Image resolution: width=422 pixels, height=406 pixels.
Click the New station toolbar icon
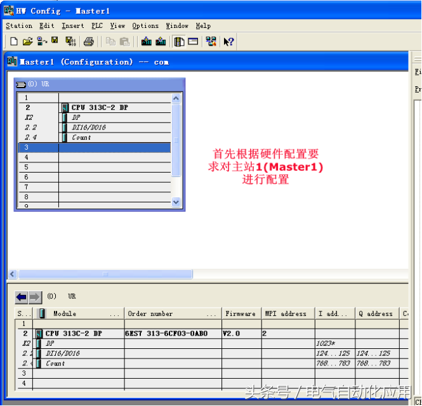[14, 42]
